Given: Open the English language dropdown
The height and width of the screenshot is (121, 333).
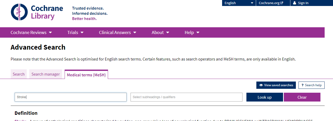Looking at the screenshot, I should point(239,3).
